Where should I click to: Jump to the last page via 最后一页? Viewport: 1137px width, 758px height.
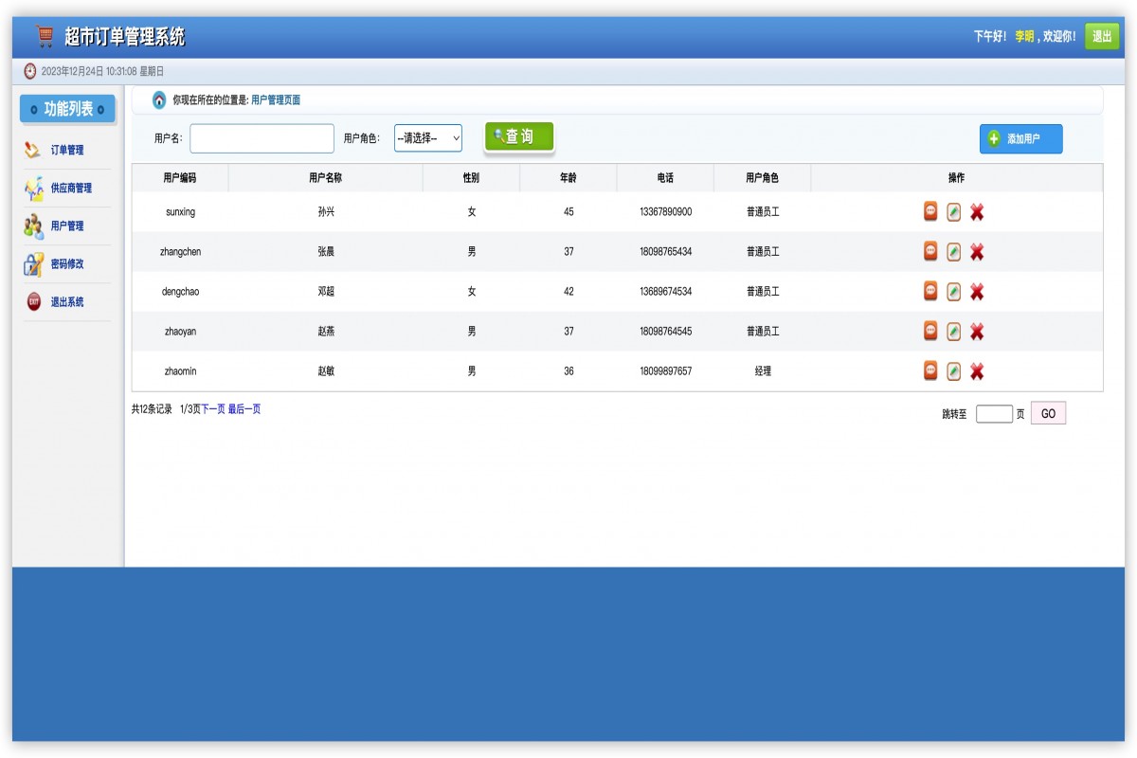[244, 409]
